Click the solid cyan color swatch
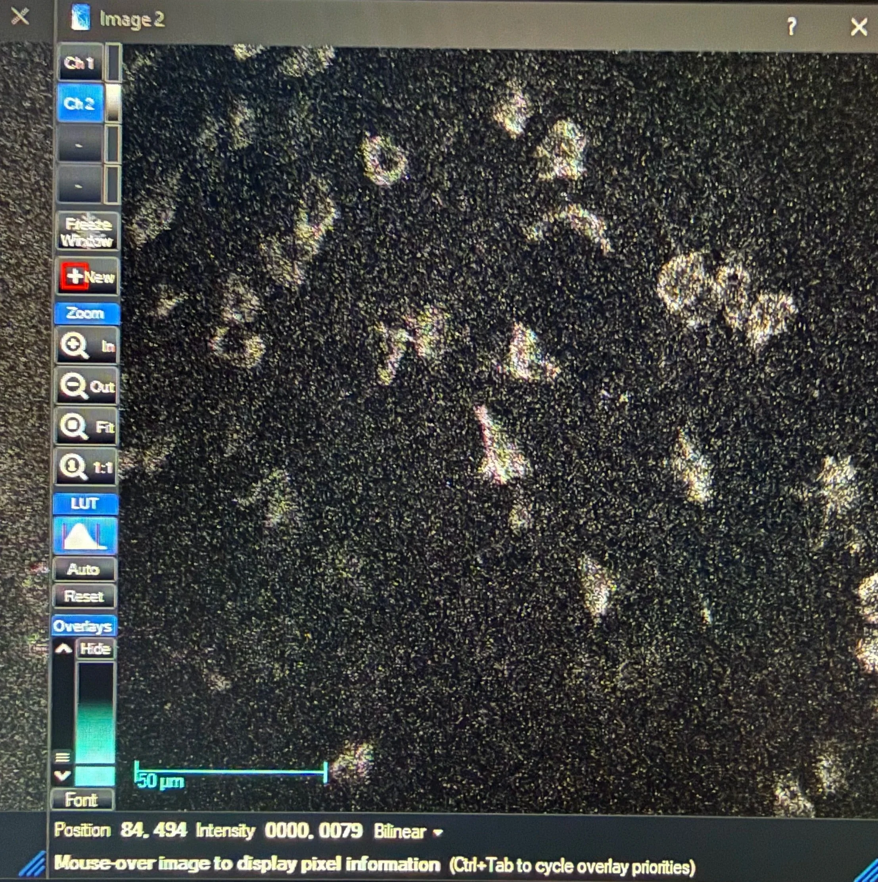 tap(95, 776)
